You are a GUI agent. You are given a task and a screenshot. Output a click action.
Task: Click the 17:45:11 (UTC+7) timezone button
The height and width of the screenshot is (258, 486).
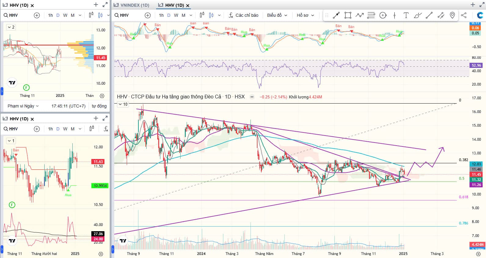pyautogui.click(x=68, y=106)
